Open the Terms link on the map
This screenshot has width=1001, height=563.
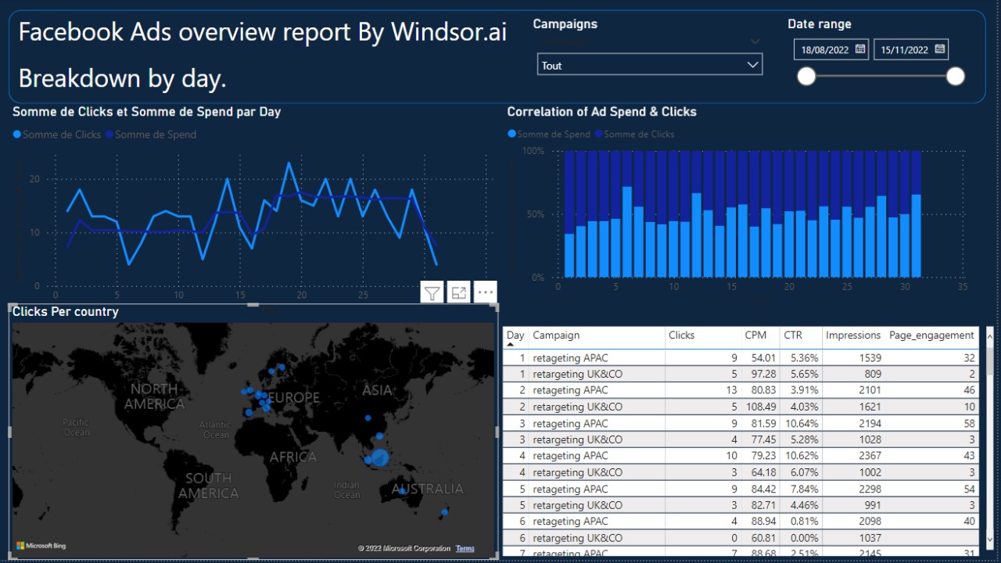point(465,548)
